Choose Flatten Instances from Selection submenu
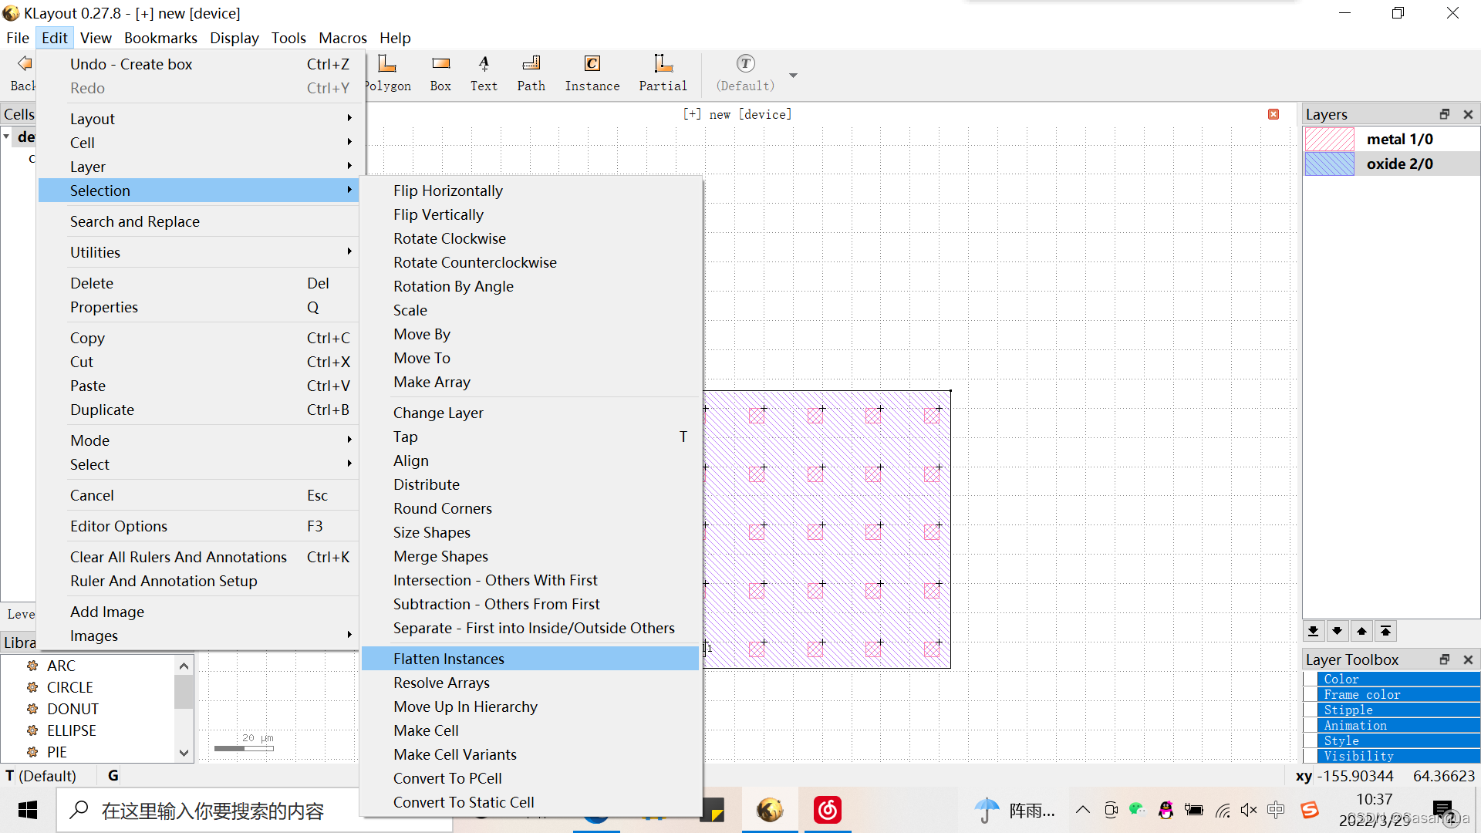The image size is (1481, 833). tap(449, 659)
